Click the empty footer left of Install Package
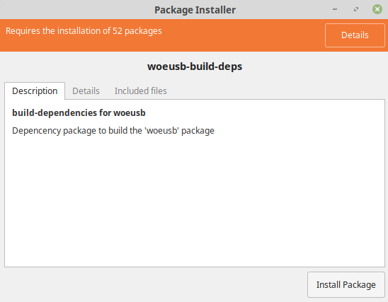The height and width of the screenshot is (302, 388). (x=154, y=285)
